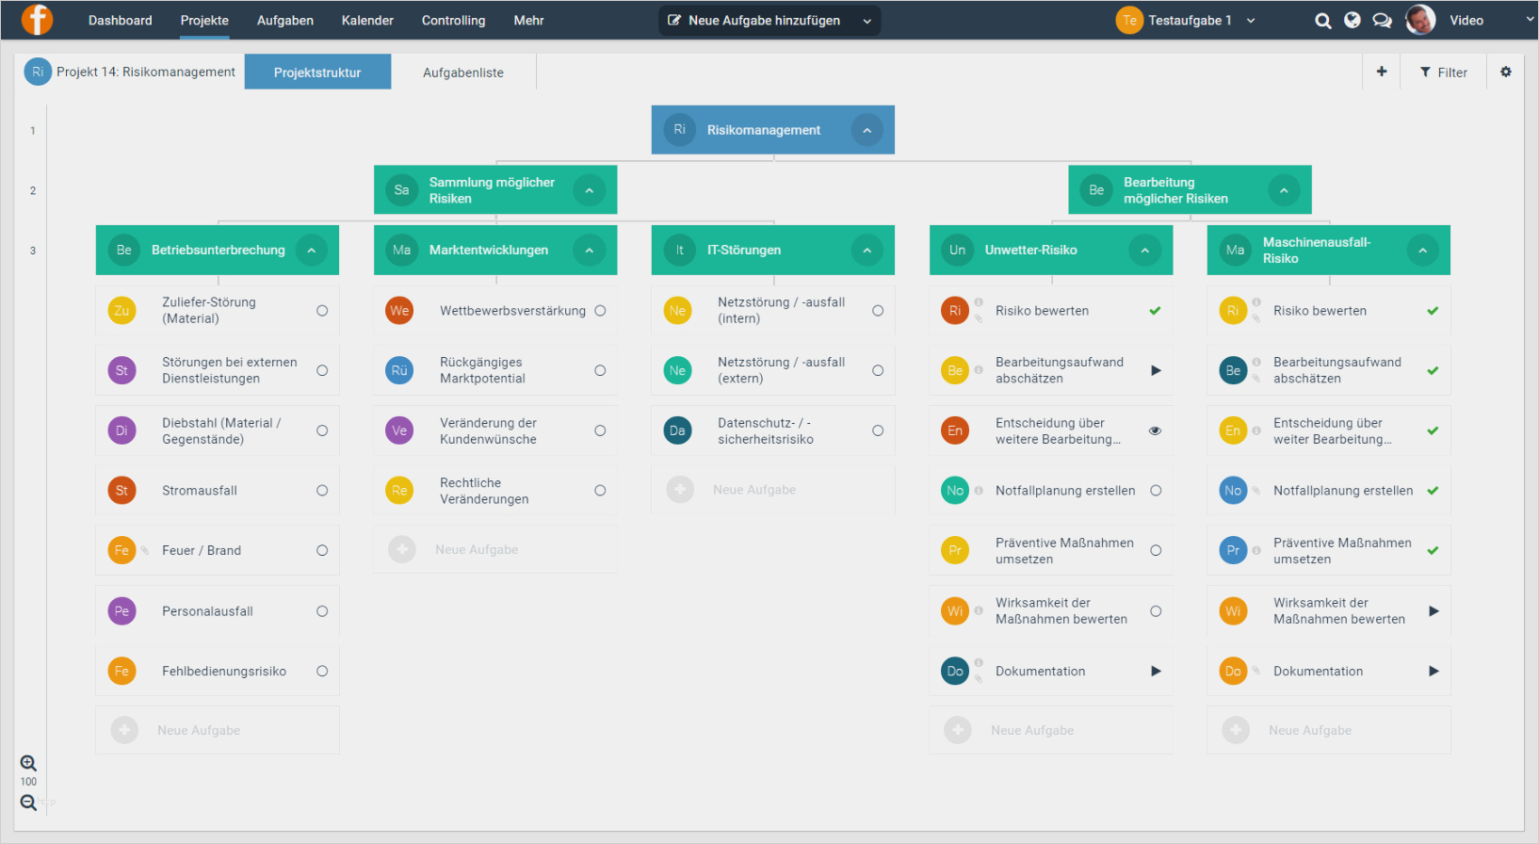Click the search magnifier icon in header

(1322, 21)
